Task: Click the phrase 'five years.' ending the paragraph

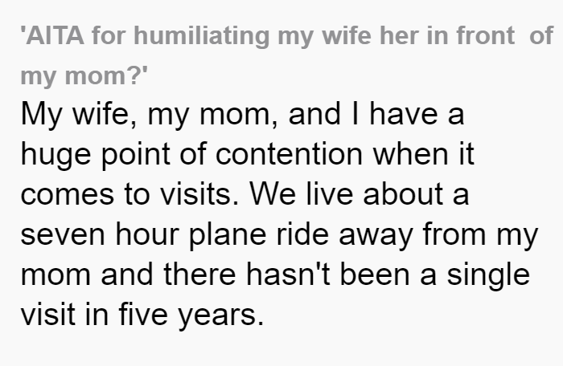Action: pos(191,315)
